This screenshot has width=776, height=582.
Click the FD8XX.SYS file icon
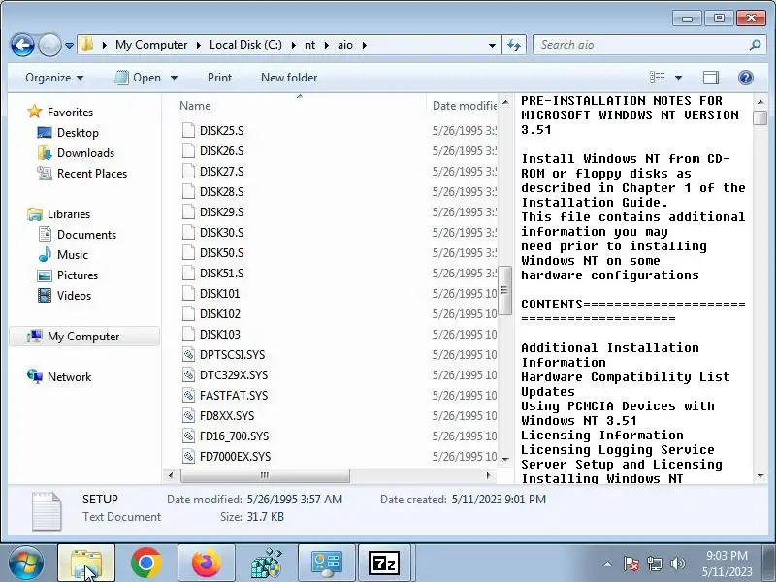[188, 415]
